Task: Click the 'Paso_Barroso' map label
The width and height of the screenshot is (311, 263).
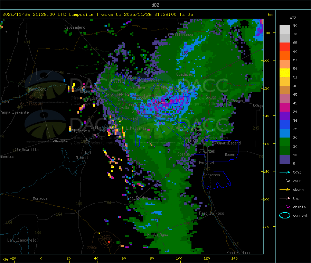Action: 211,213
